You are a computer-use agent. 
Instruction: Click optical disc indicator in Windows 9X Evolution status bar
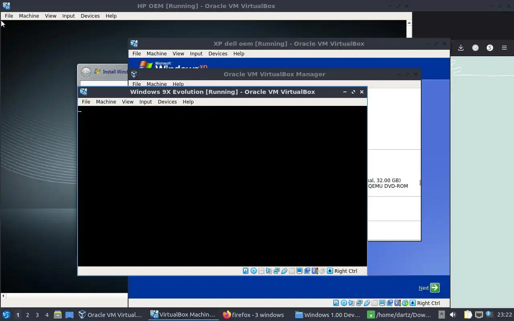pos(253,271)
